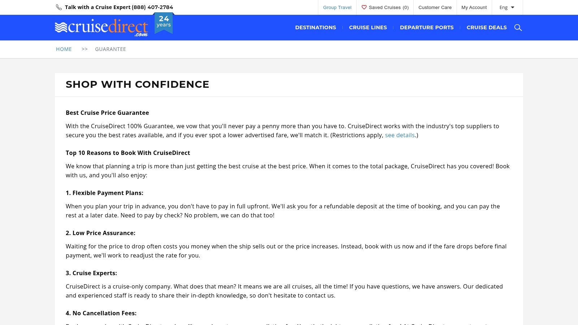Open the Departure Ports menu

click(427, 27)
